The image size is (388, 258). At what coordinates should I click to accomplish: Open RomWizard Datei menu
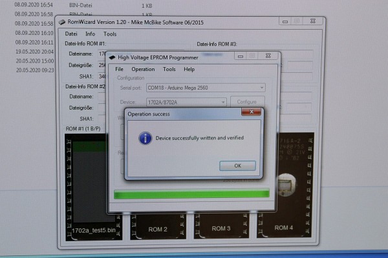coord(71,34)
